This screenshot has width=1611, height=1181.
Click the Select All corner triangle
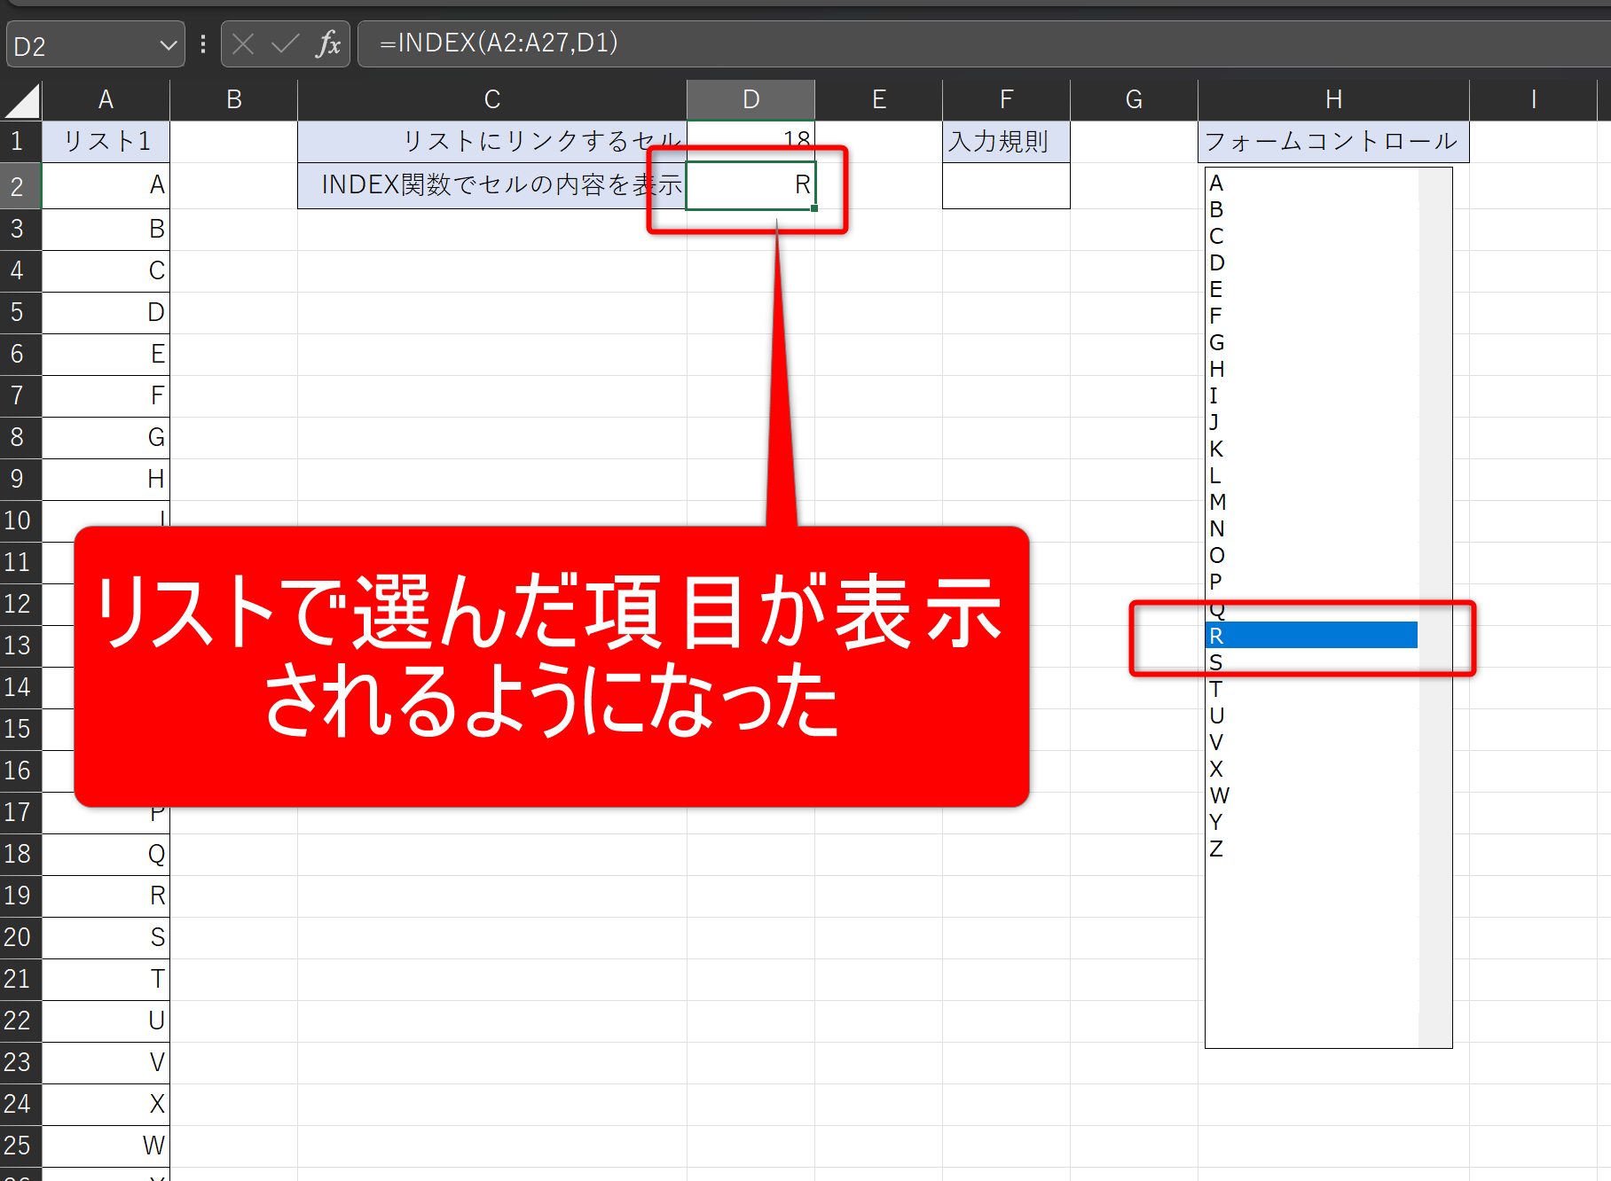(22, 101)
